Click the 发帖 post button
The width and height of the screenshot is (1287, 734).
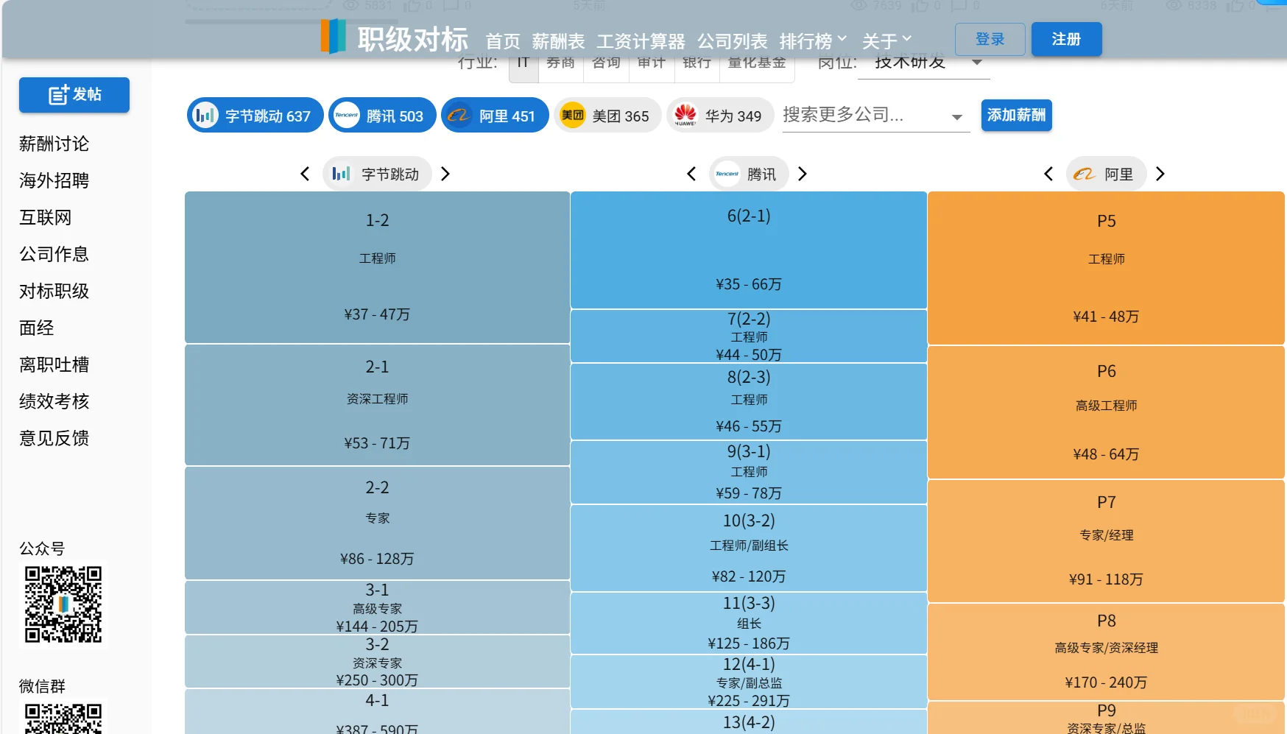pyautogui.click(x=74, y=95)
